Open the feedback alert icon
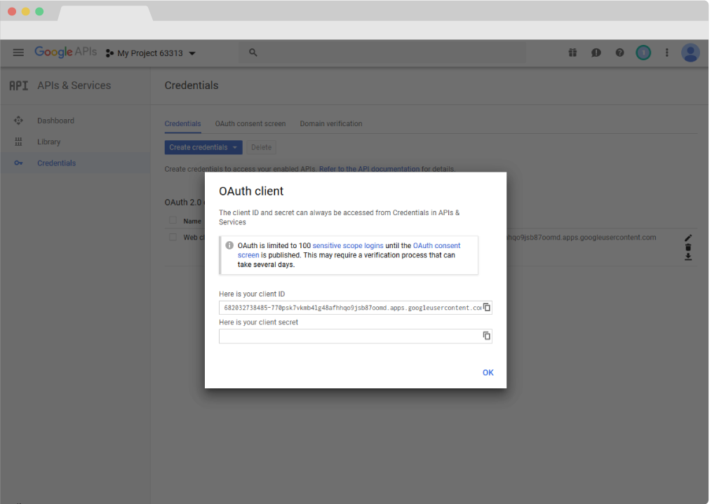The height and width of the screenshot is (504, 712). [x=596, y=53]
